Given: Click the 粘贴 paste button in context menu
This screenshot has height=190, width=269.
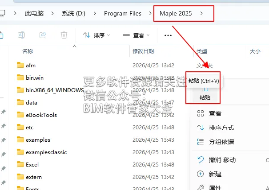Looking at the screenshot, I should click(x=205, y=94).
